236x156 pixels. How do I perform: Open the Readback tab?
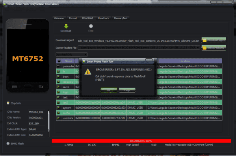(x=104, y=18)
